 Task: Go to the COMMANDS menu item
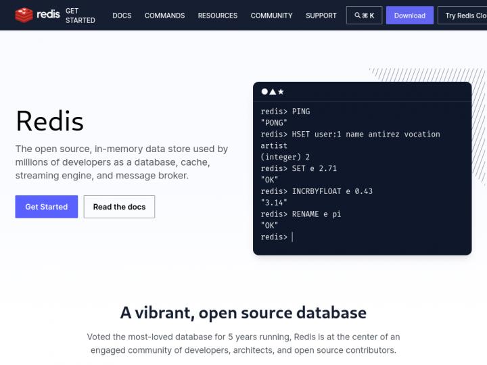(x=164, y=16)
